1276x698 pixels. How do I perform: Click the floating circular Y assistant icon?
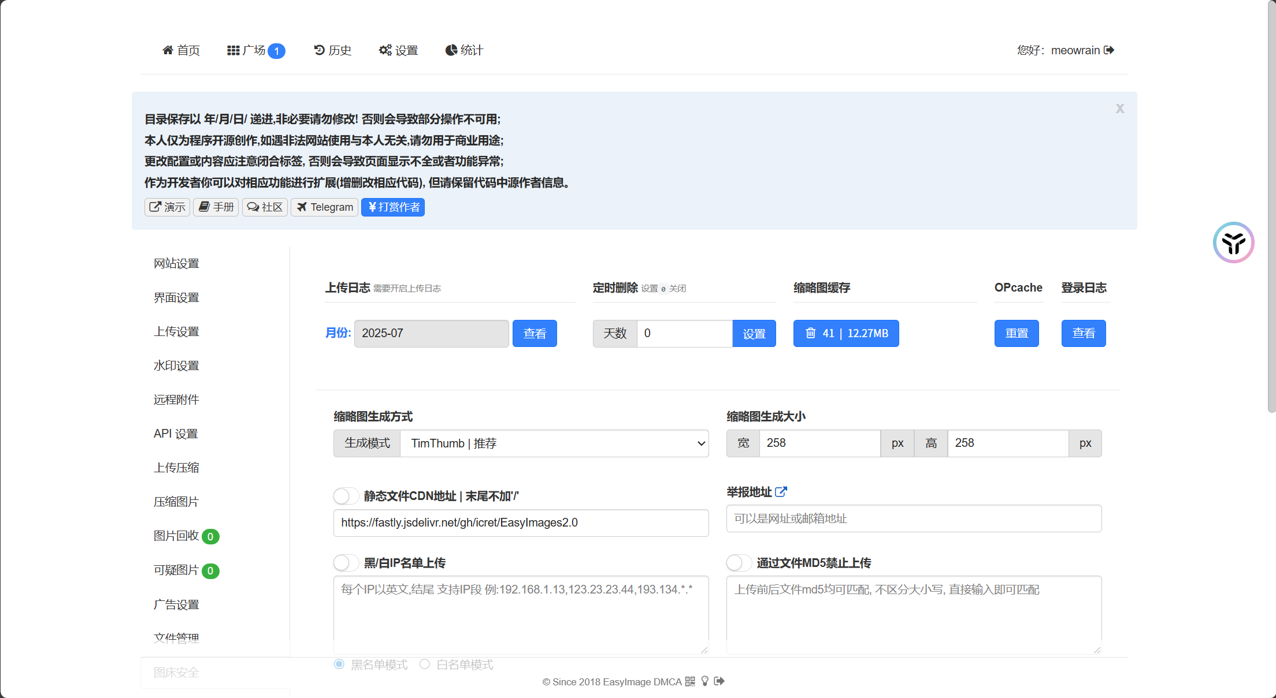coord(1233,242)
